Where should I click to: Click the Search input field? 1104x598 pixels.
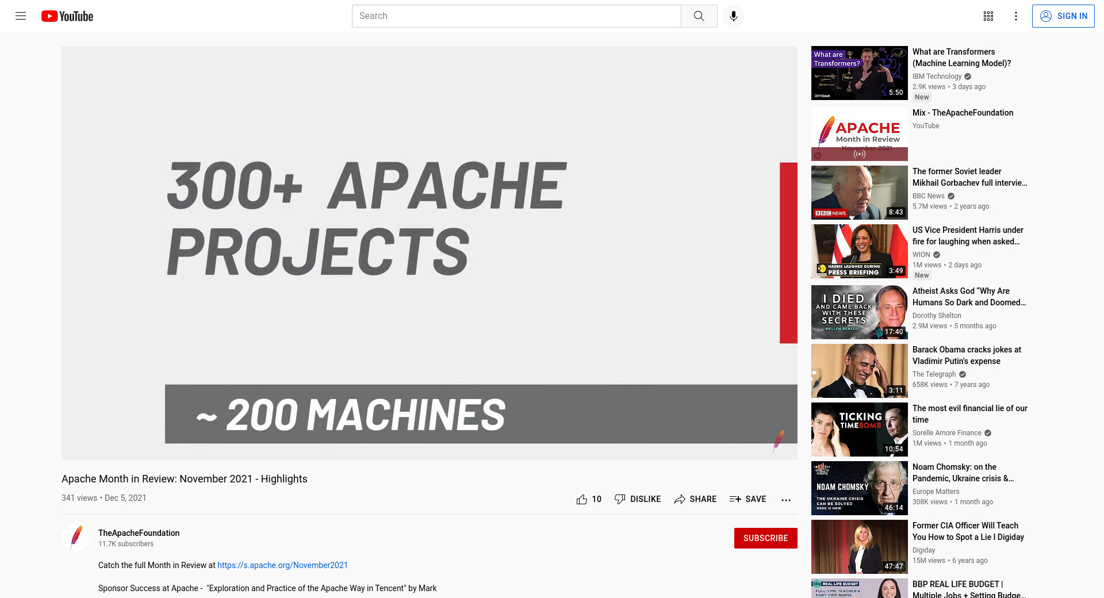516,16
